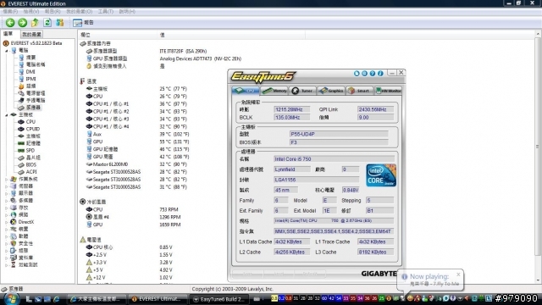Image resolution: width=542 pixels, height=305 pixels.
Task: Expand the 顯示器 (Display) tree node
Action: point(7,193)
